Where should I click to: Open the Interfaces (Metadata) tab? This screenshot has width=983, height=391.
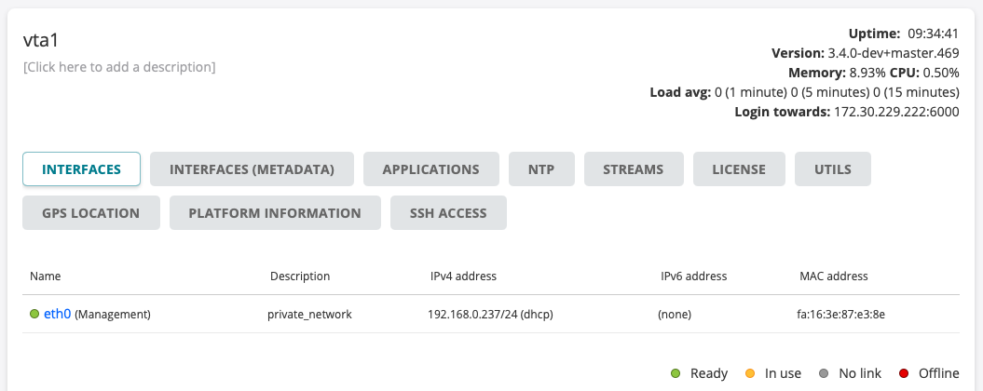coord(252,169)
